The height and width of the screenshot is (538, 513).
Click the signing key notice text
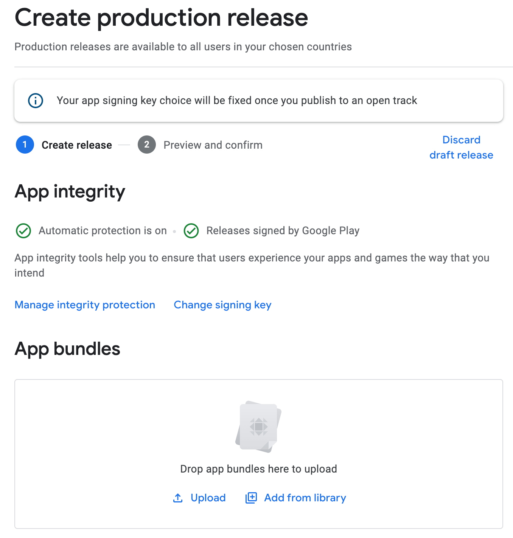pos(237,101)
